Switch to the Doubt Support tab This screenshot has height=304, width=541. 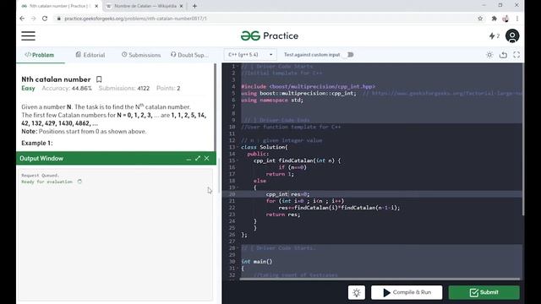click(189, 55)
